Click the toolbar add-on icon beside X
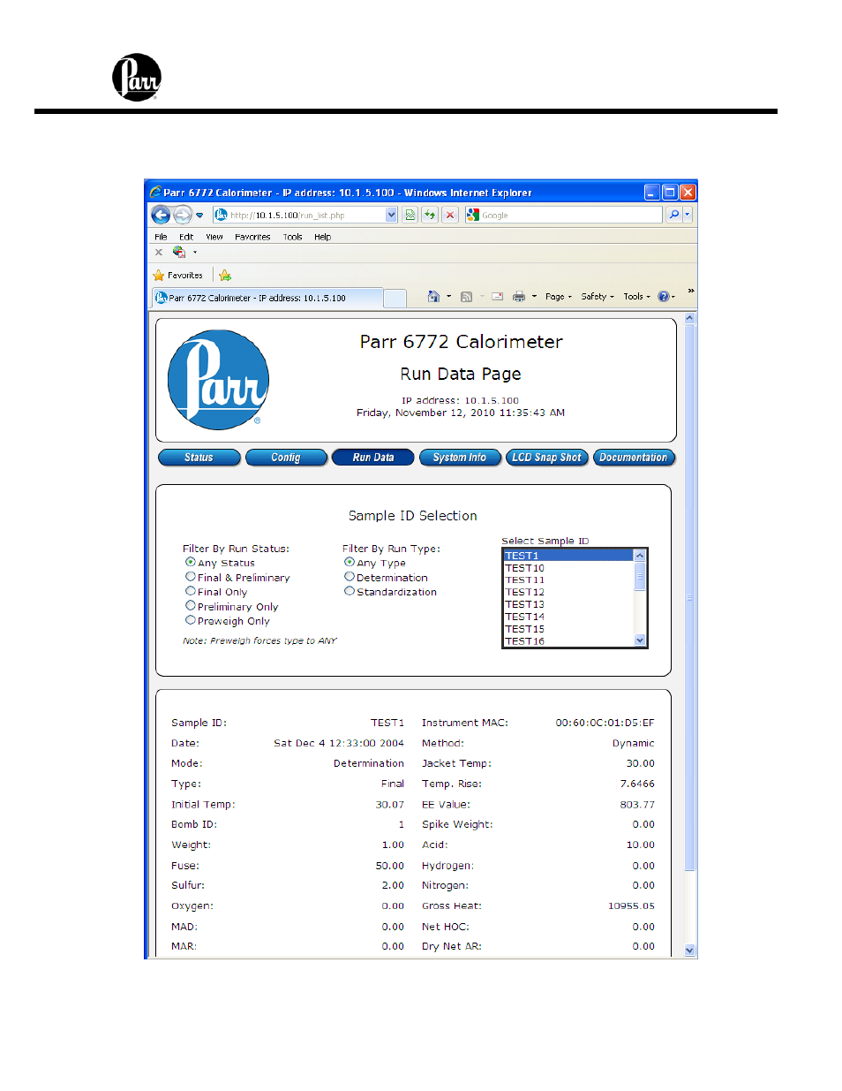 (x=179, y=253)
